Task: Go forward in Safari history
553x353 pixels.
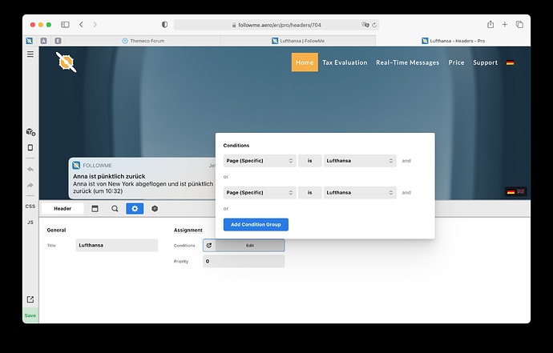Action: (x=95, y=25)
